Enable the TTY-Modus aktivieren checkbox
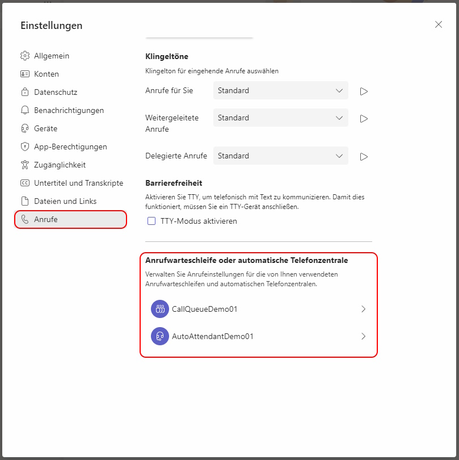 [151, 221]
